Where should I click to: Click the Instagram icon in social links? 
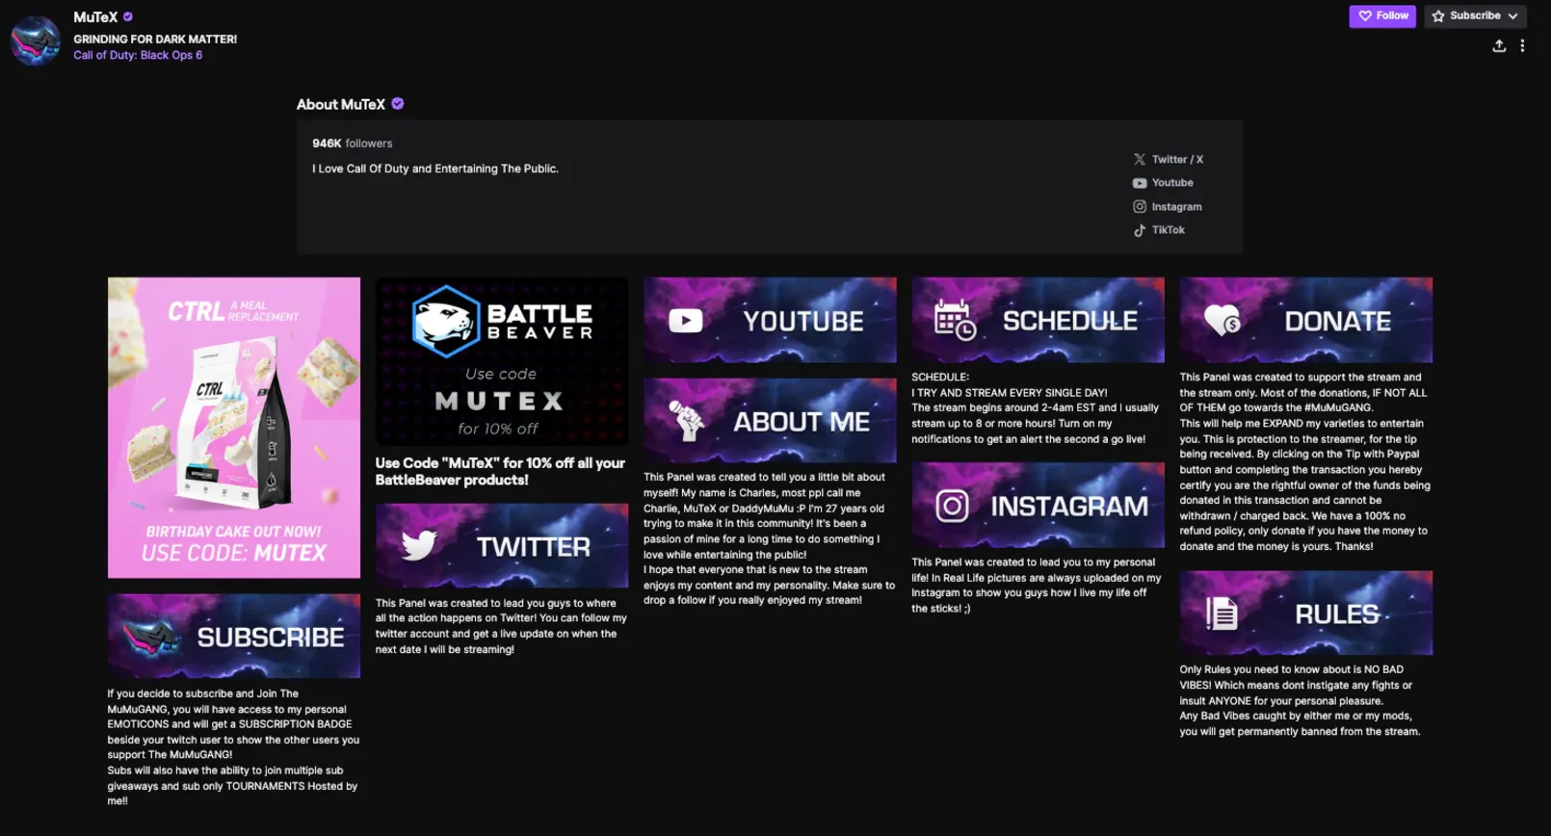pyautogui.click(x=1140, y=206)
